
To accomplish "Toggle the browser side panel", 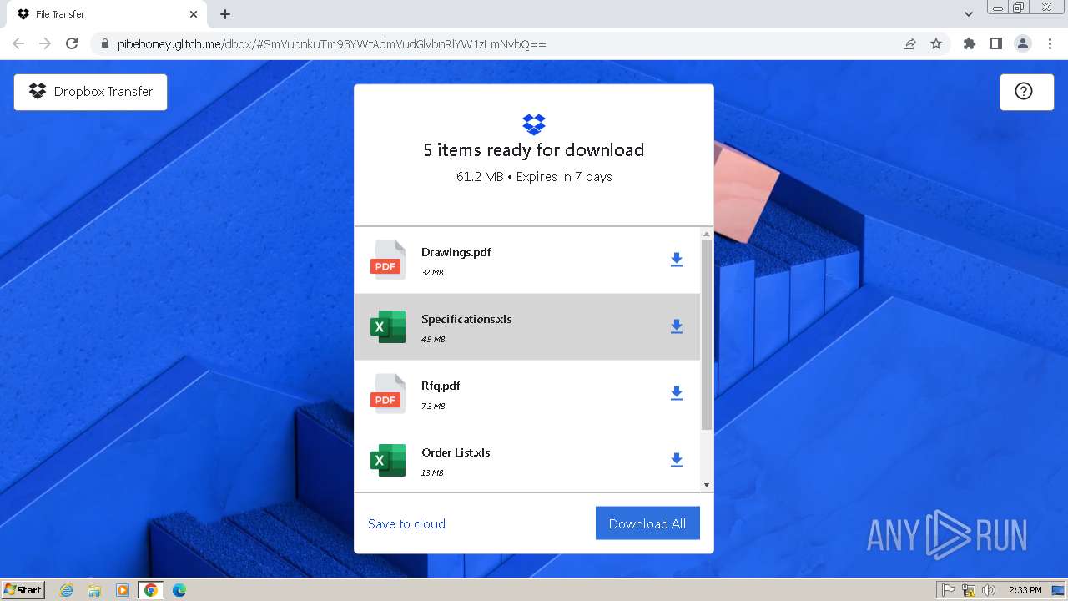I will point(995,43).
